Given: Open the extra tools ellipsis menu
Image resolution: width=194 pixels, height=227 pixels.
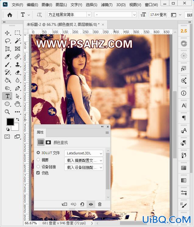Looking at the screenshot, I should 17,112.
